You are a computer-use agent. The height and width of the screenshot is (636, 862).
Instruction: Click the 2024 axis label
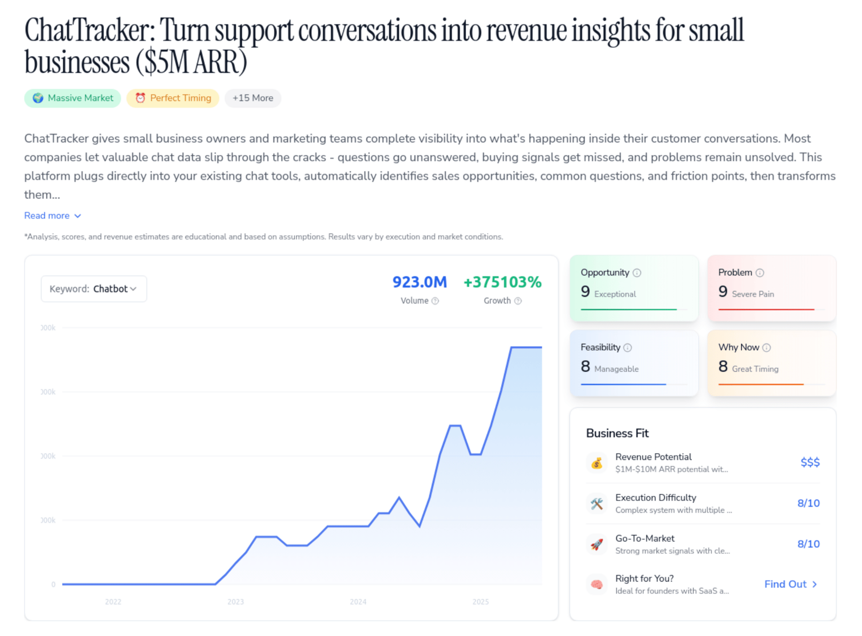pos(358,602)
